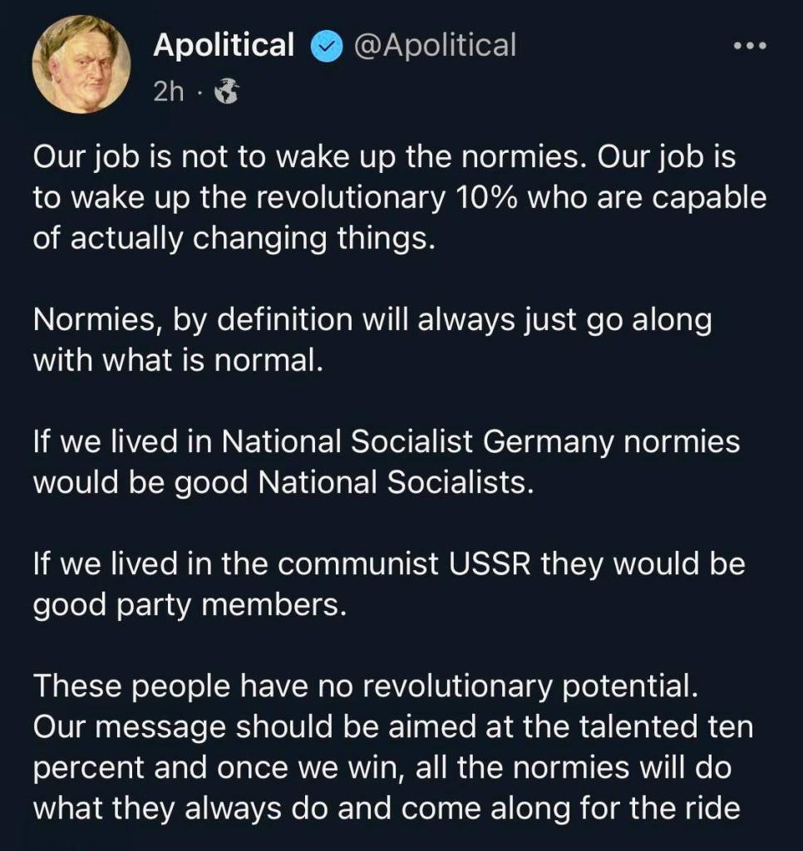The width and height of the screenshot is (803, 851).
Task: Click the line "would be good National Socialists."
Action: pyautogui.click(x=283, y=482)
